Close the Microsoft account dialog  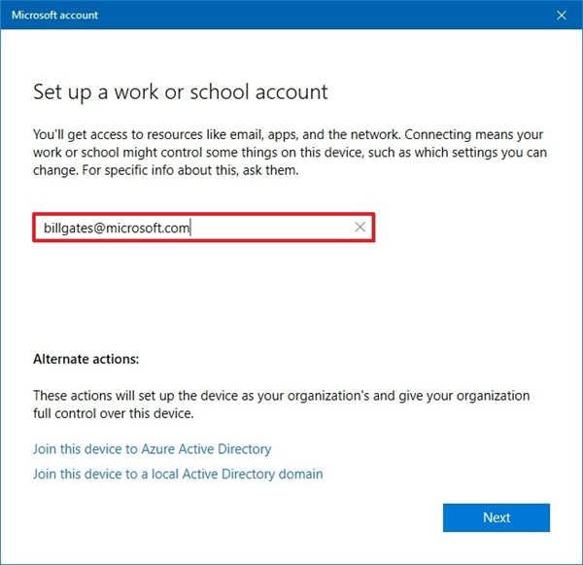(x=561, y=16)
